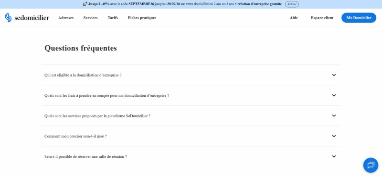Click the rocket emoji in the promo banner
Image resolution: width=382 pixels, height=176 pixels.
pos(85,4)
